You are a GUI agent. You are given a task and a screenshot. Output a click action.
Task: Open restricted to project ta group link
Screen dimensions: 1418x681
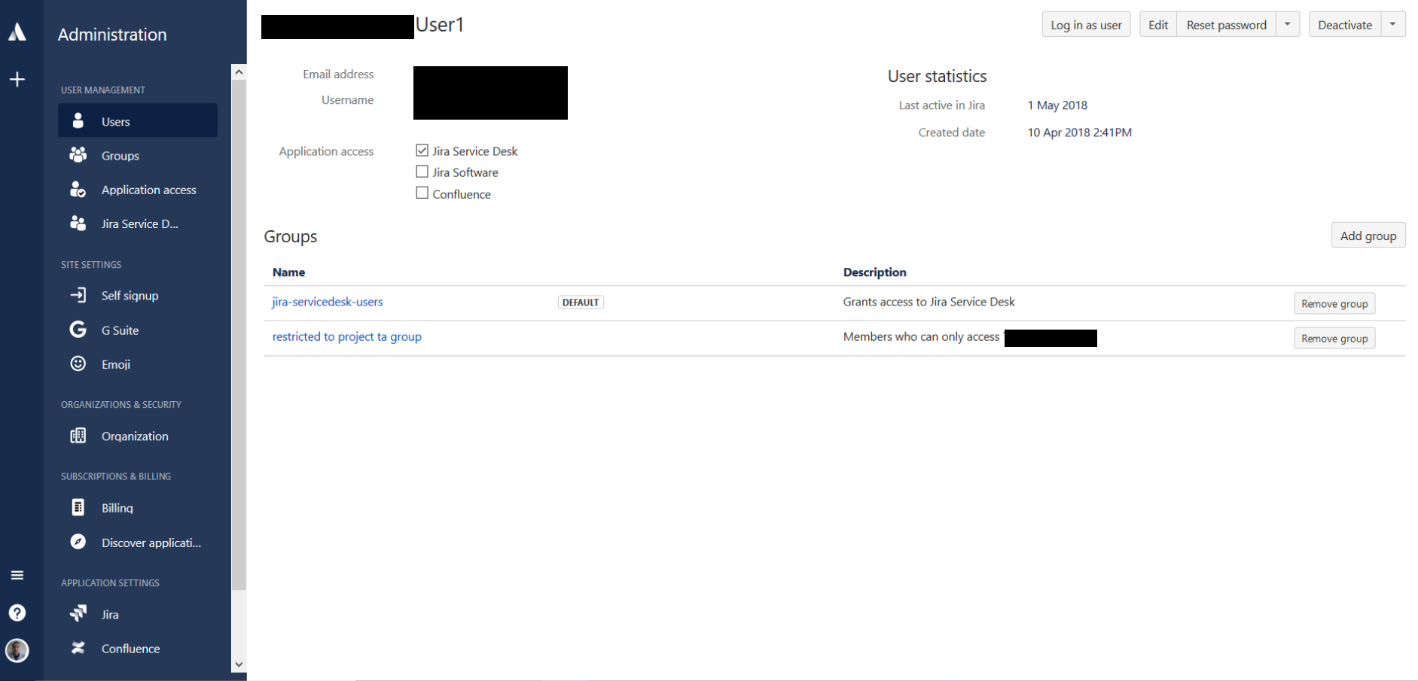(x=347, y=336)
